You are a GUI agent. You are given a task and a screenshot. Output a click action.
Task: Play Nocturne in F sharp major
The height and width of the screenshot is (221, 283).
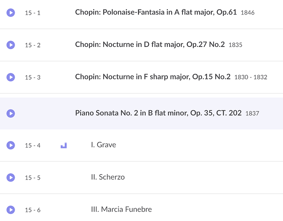pos(11,77)
